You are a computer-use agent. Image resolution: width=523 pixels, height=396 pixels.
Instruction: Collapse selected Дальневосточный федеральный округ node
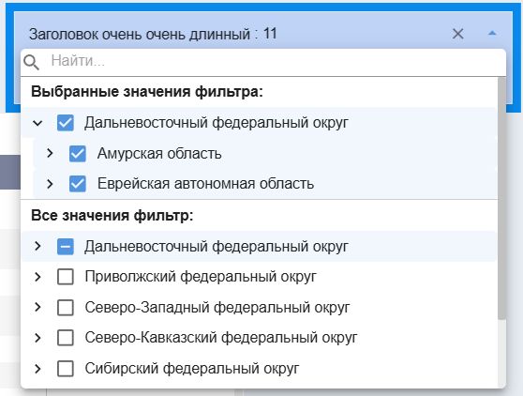pos(37,123)
